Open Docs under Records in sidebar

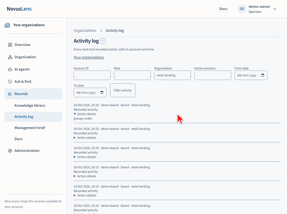(18, 139)
